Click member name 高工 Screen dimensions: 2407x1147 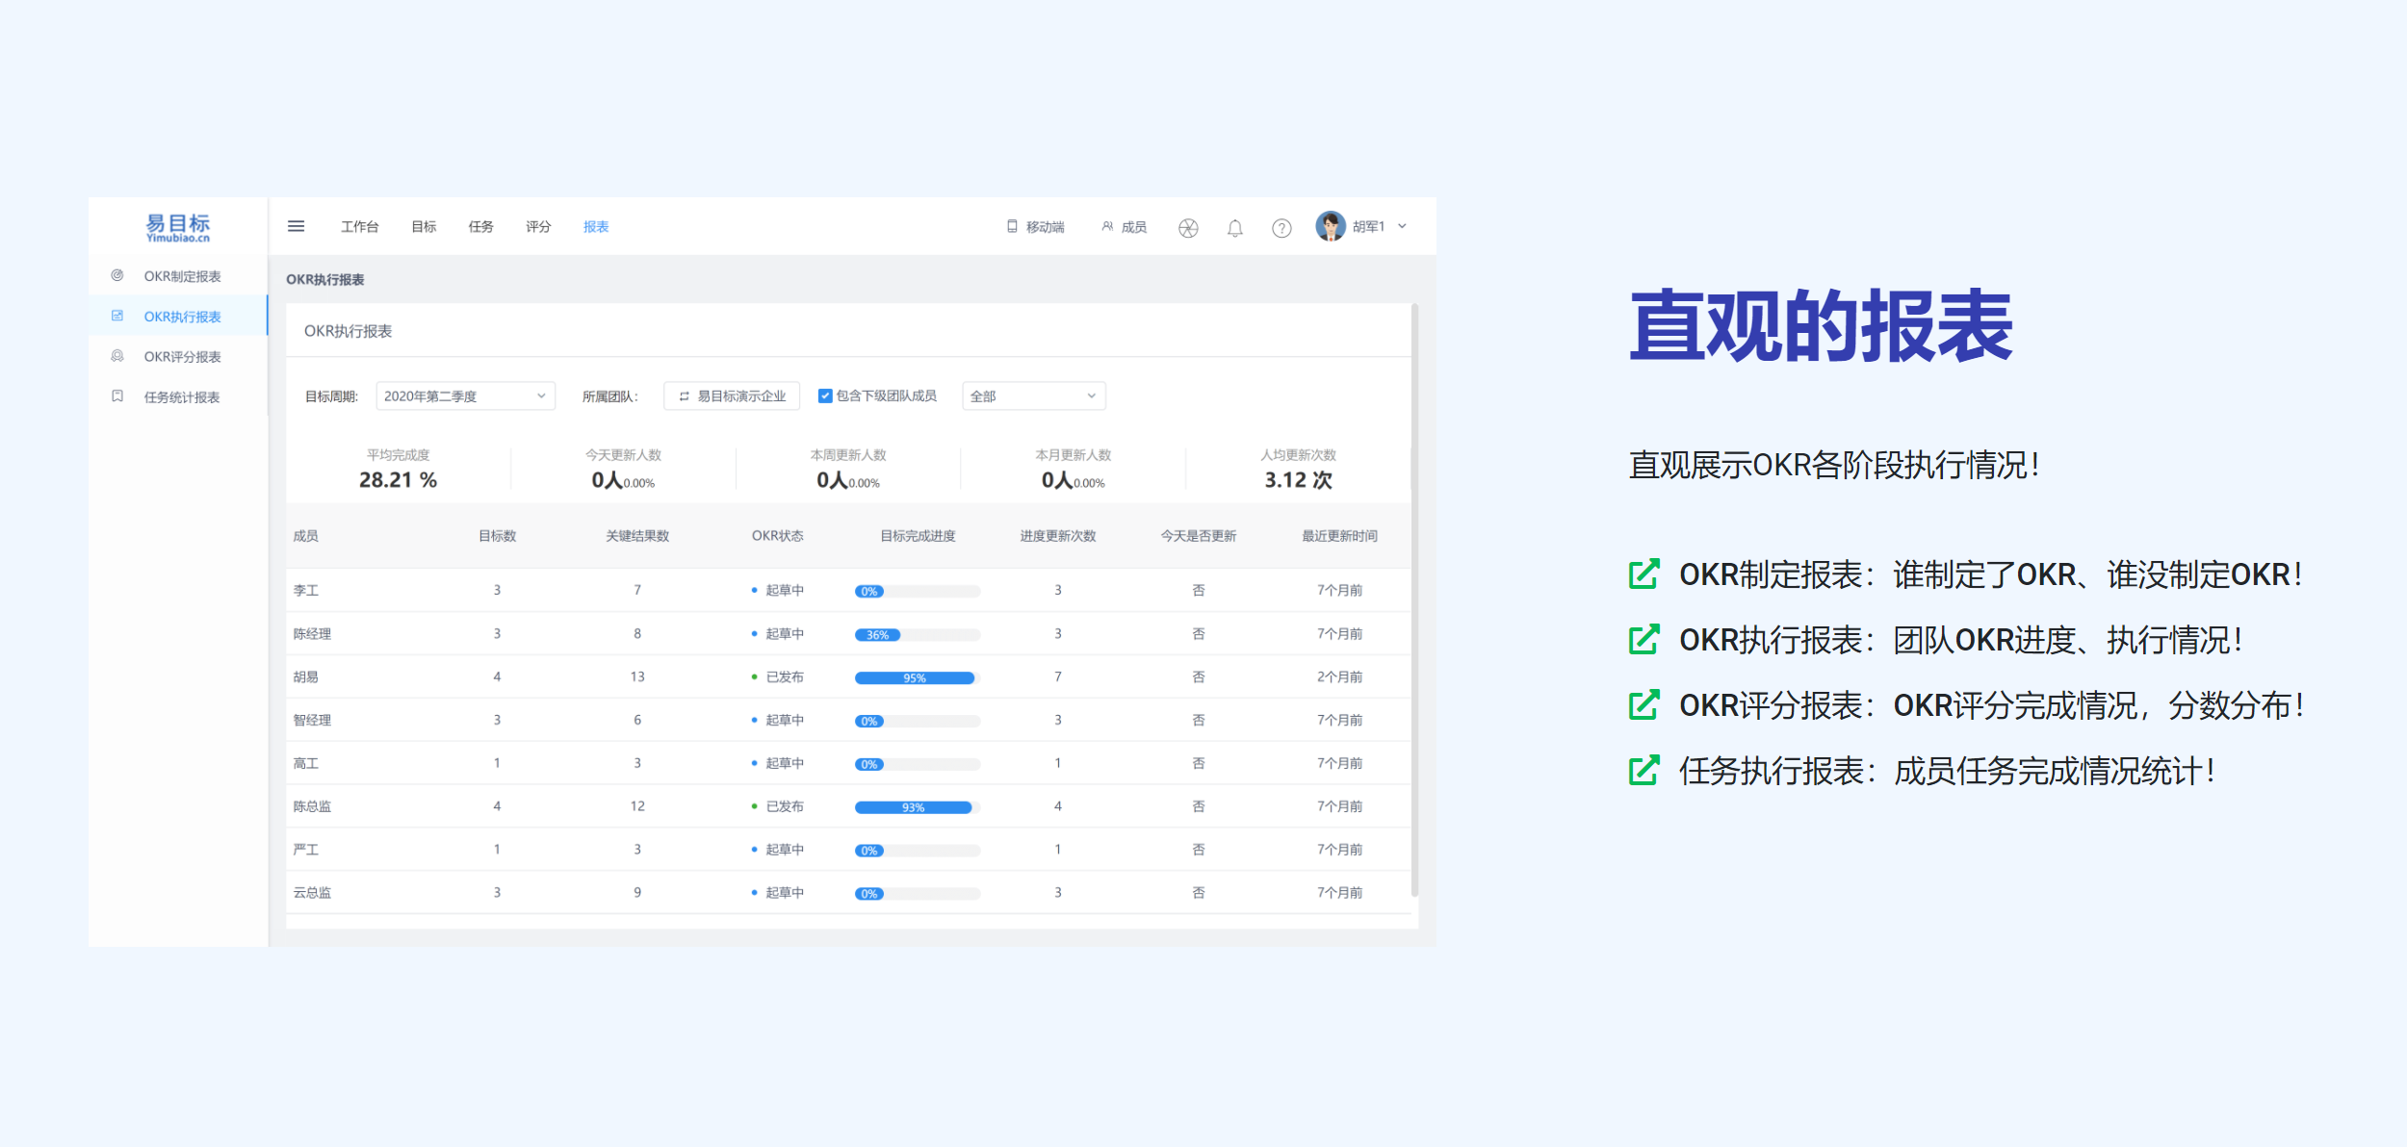(306, 764)
